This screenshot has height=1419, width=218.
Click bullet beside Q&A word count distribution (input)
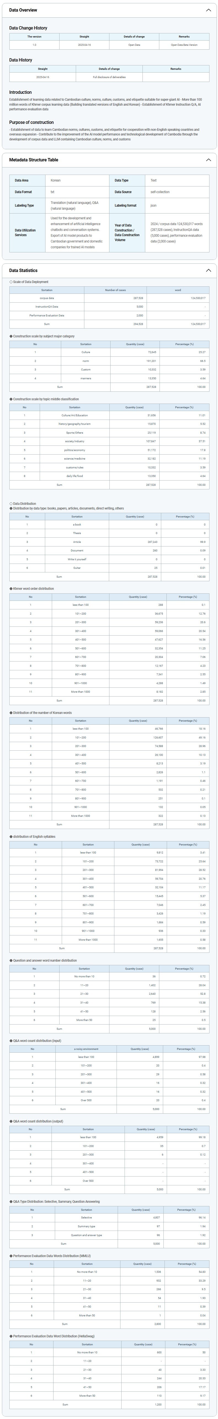point(11,1041)
